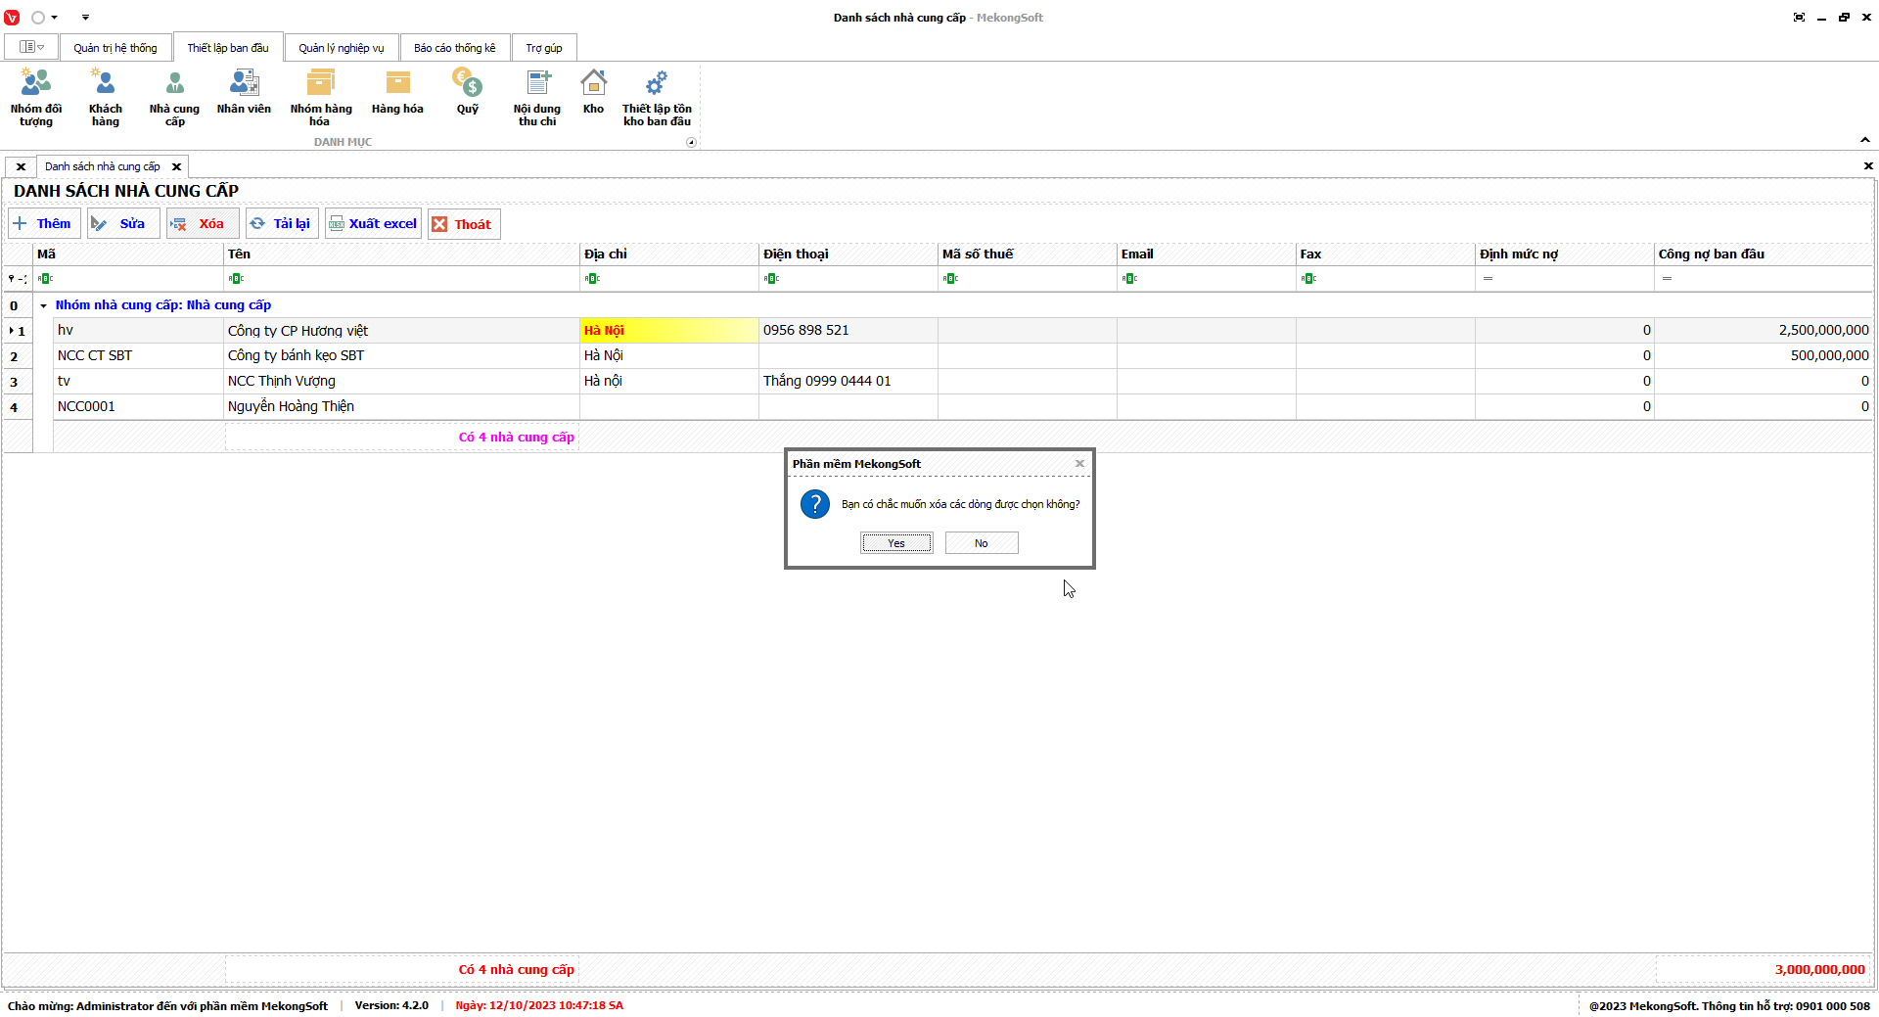Image resolution: width=1879 pixels, height=1017 pixels.
Task: Close the Danh sách nhà cung cấp tab
Action: 177,166
